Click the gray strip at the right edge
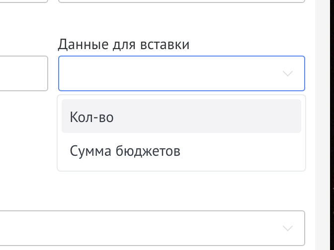334x250 pixels. pos(325,124)
